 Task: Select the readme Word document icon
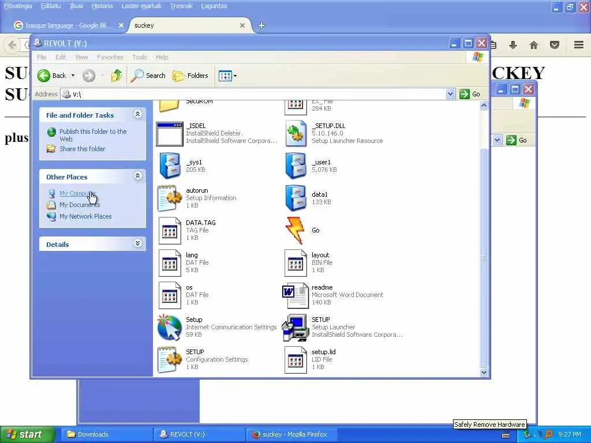[x=295, y=295]
